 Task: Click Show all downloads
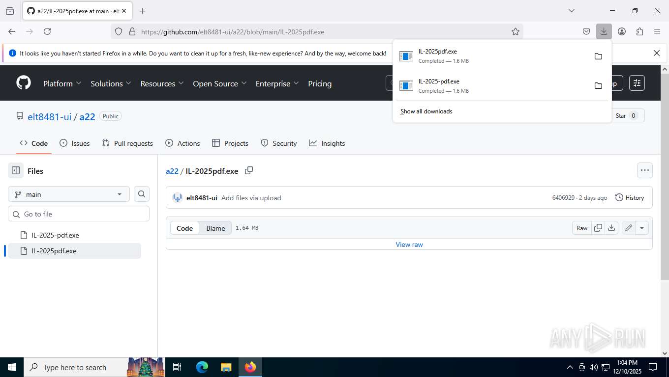click(426, 111)
